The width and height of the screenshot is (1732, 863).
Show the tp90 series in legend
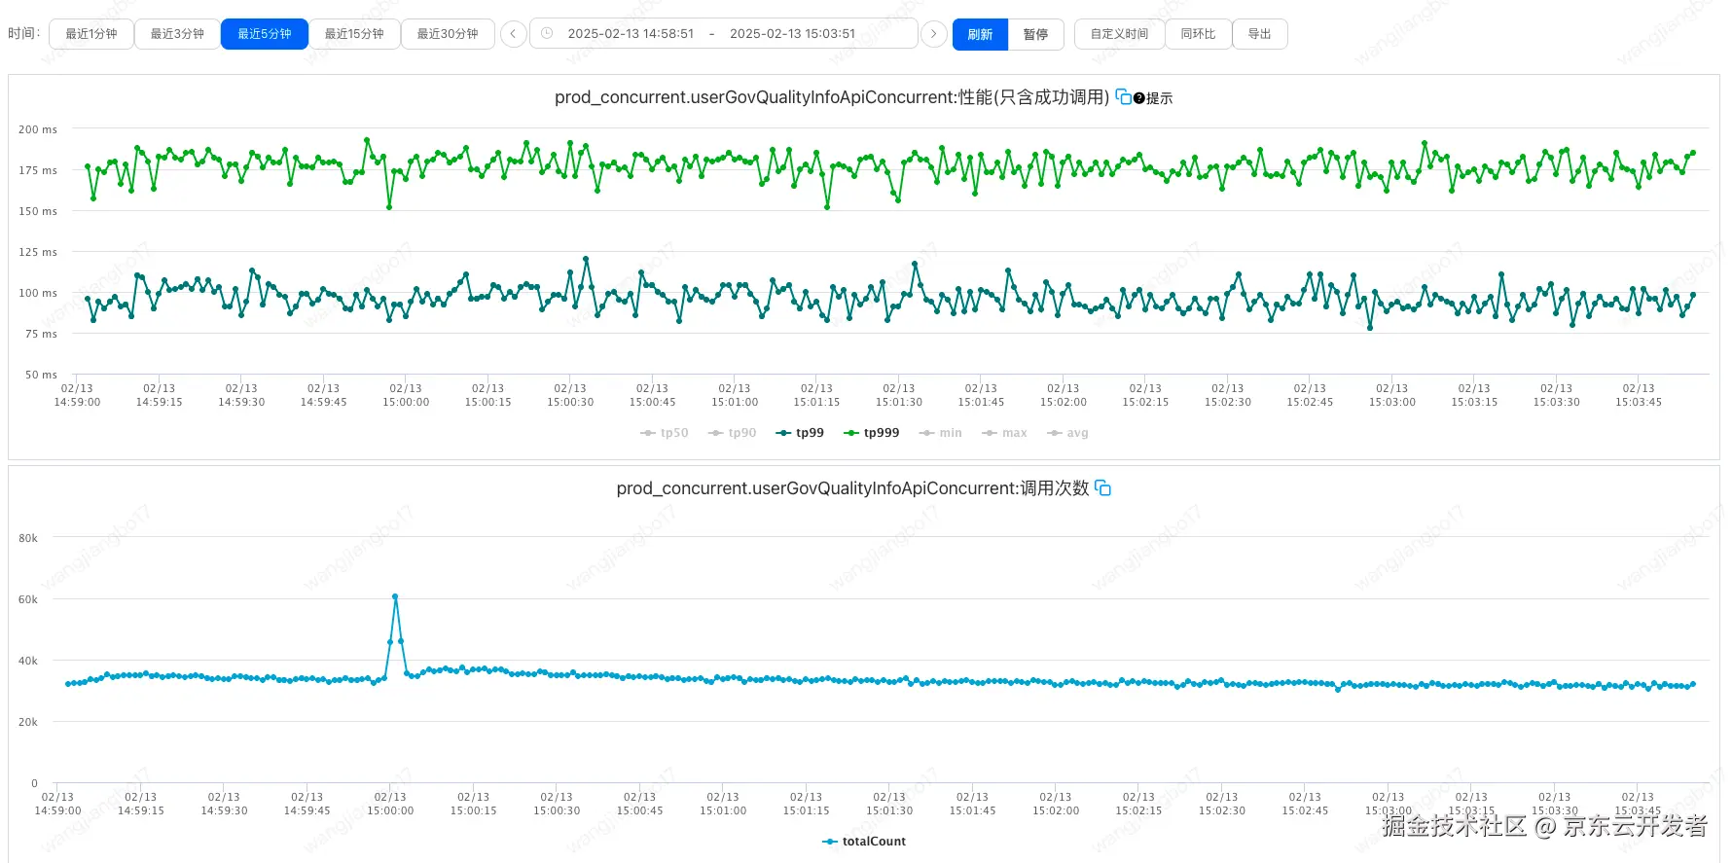tap(733, 433)
